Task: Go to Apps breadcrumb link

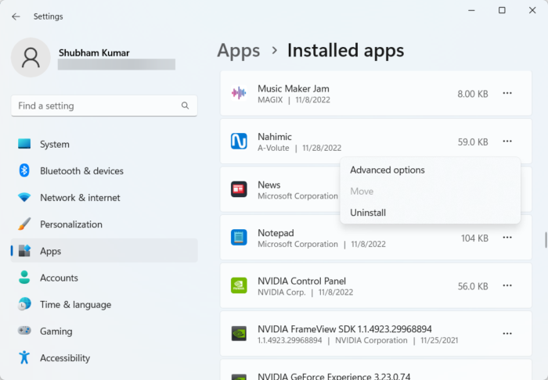Action: click(x=239, y=51)
